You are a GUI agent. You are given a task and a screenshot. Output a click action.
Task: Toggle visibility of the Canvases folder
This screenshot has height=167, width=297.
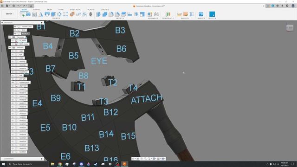coord(10,37)
